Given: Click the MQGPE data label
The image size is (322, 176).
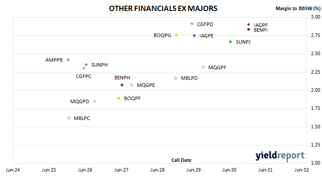Looking at the screenshot, I should [146, 85].
